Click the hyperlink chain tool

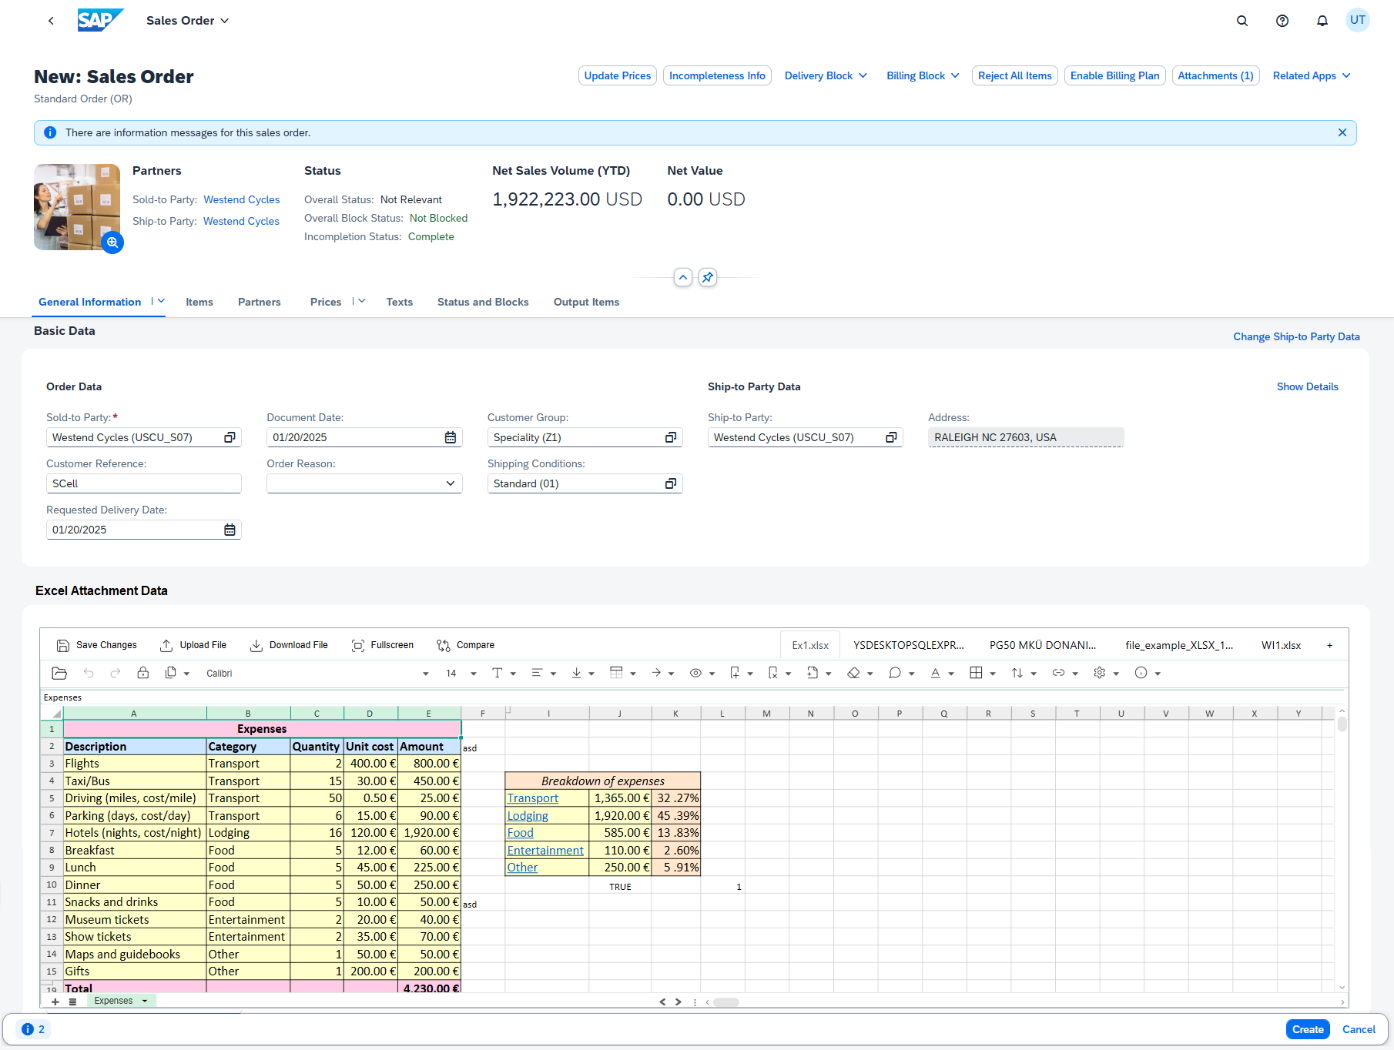1059,673
